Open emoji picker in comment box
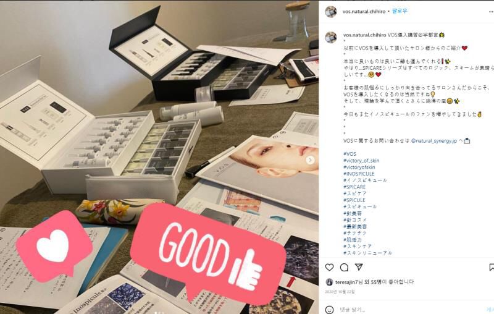This screenshot has height=314, width=494. [329, 310]
